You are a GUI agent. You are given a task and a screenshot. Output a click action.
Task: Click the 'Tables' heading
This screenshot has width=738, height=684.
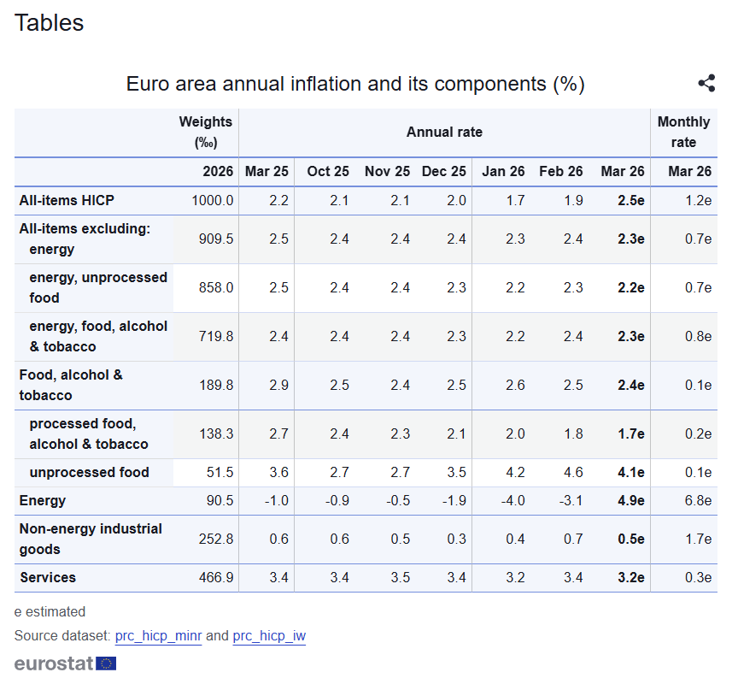click(x=49, y=23)
